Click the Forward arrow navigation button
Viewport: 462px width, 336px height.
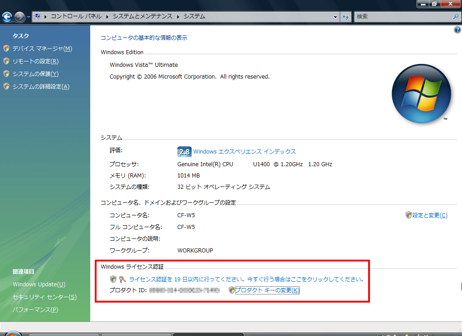[x=20, y=17]
